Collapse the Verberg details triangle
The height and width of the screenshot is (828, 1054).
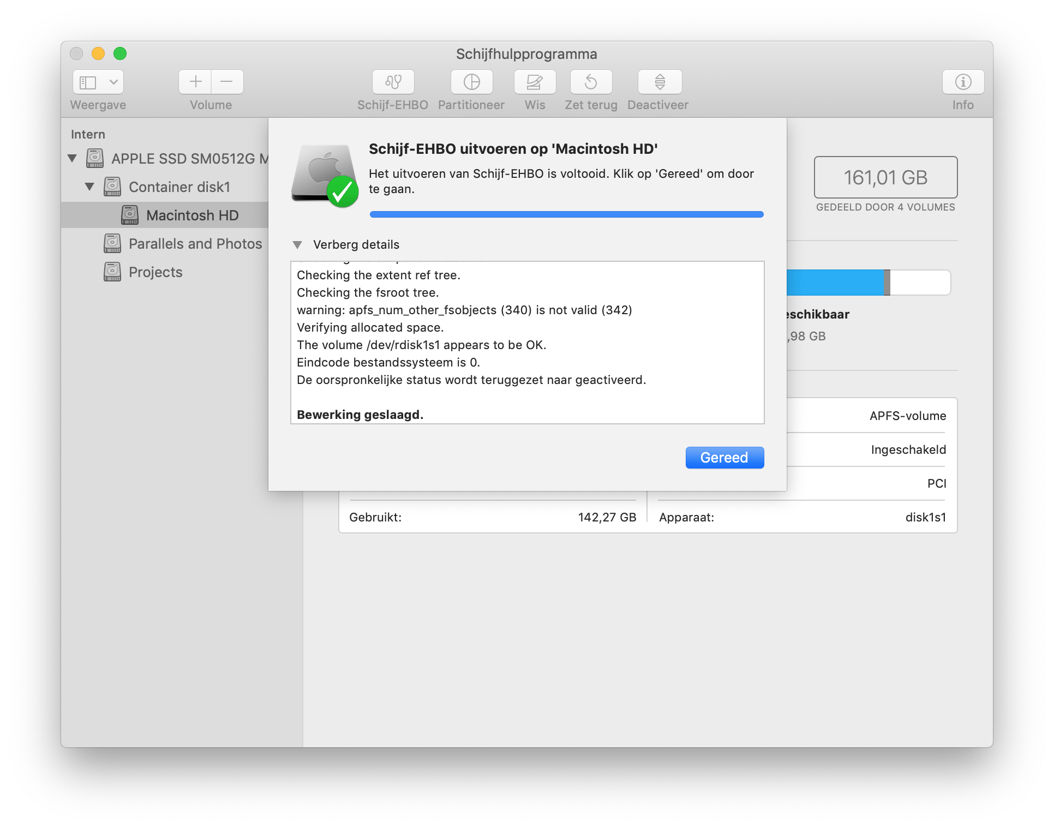coord(297,244)
